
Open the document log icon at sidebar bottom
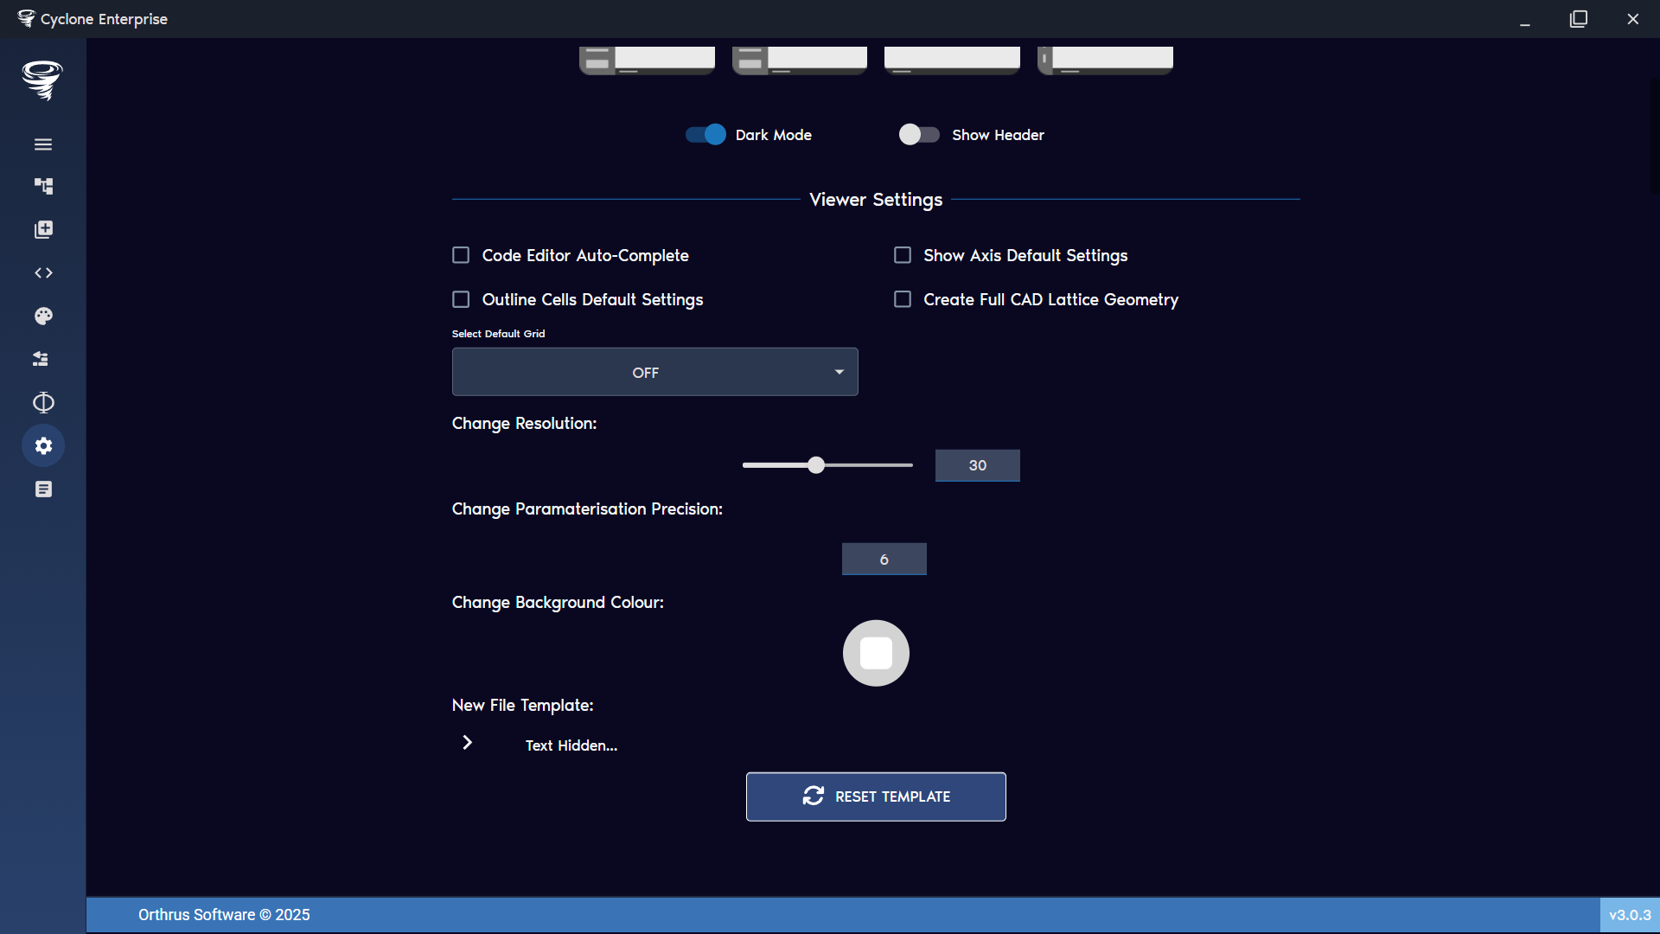(43, 489)
